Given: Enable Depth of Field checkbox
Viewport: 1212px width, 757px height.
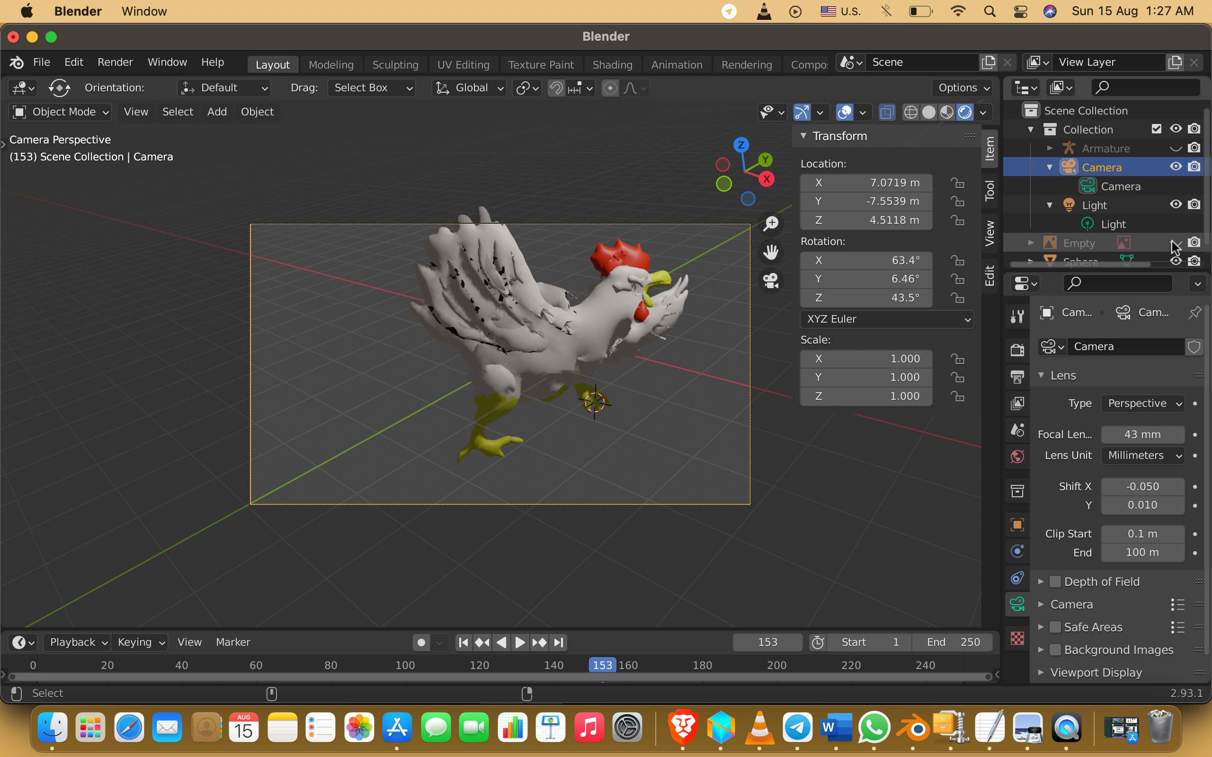Looking at the screenshot, I should [x=1055, y=581].
